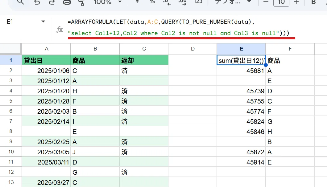
Task: Click header cell 貸出日
Action: [46, 60]
